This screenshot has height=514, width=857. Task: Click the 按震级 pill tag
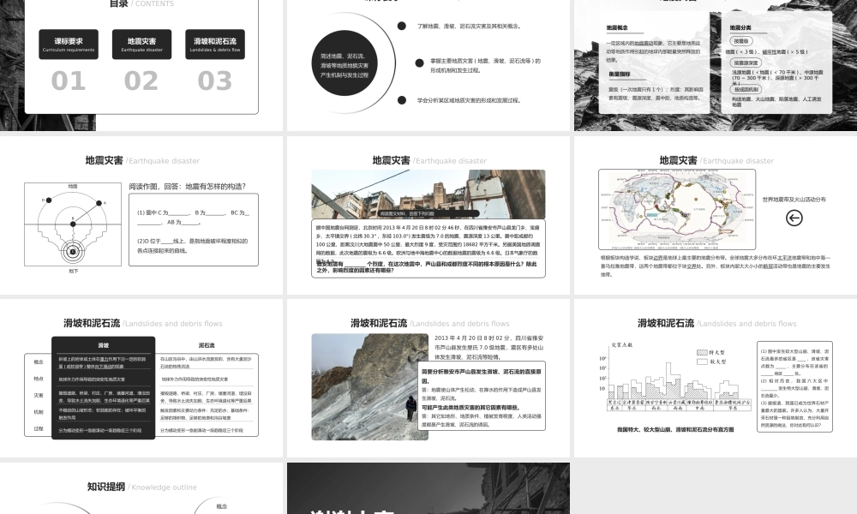(741, 41)
